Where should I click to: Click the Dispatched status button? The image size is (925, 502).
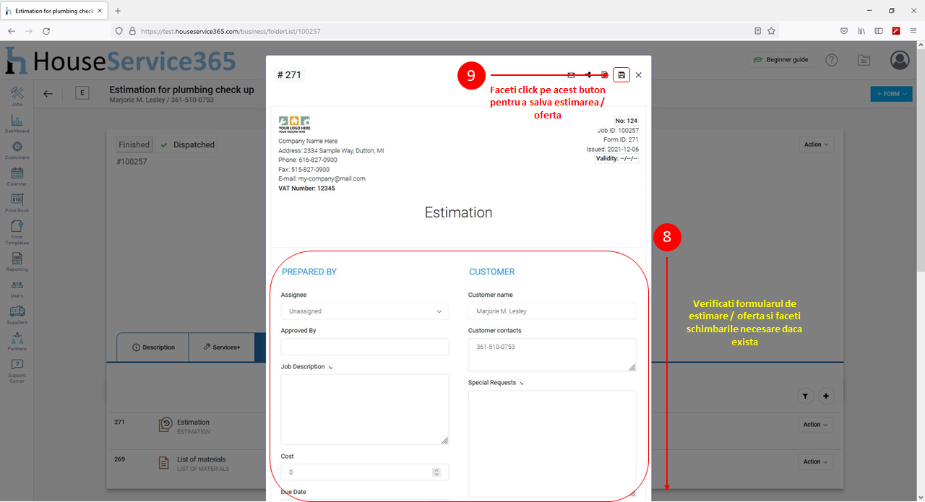pos(188,144)
